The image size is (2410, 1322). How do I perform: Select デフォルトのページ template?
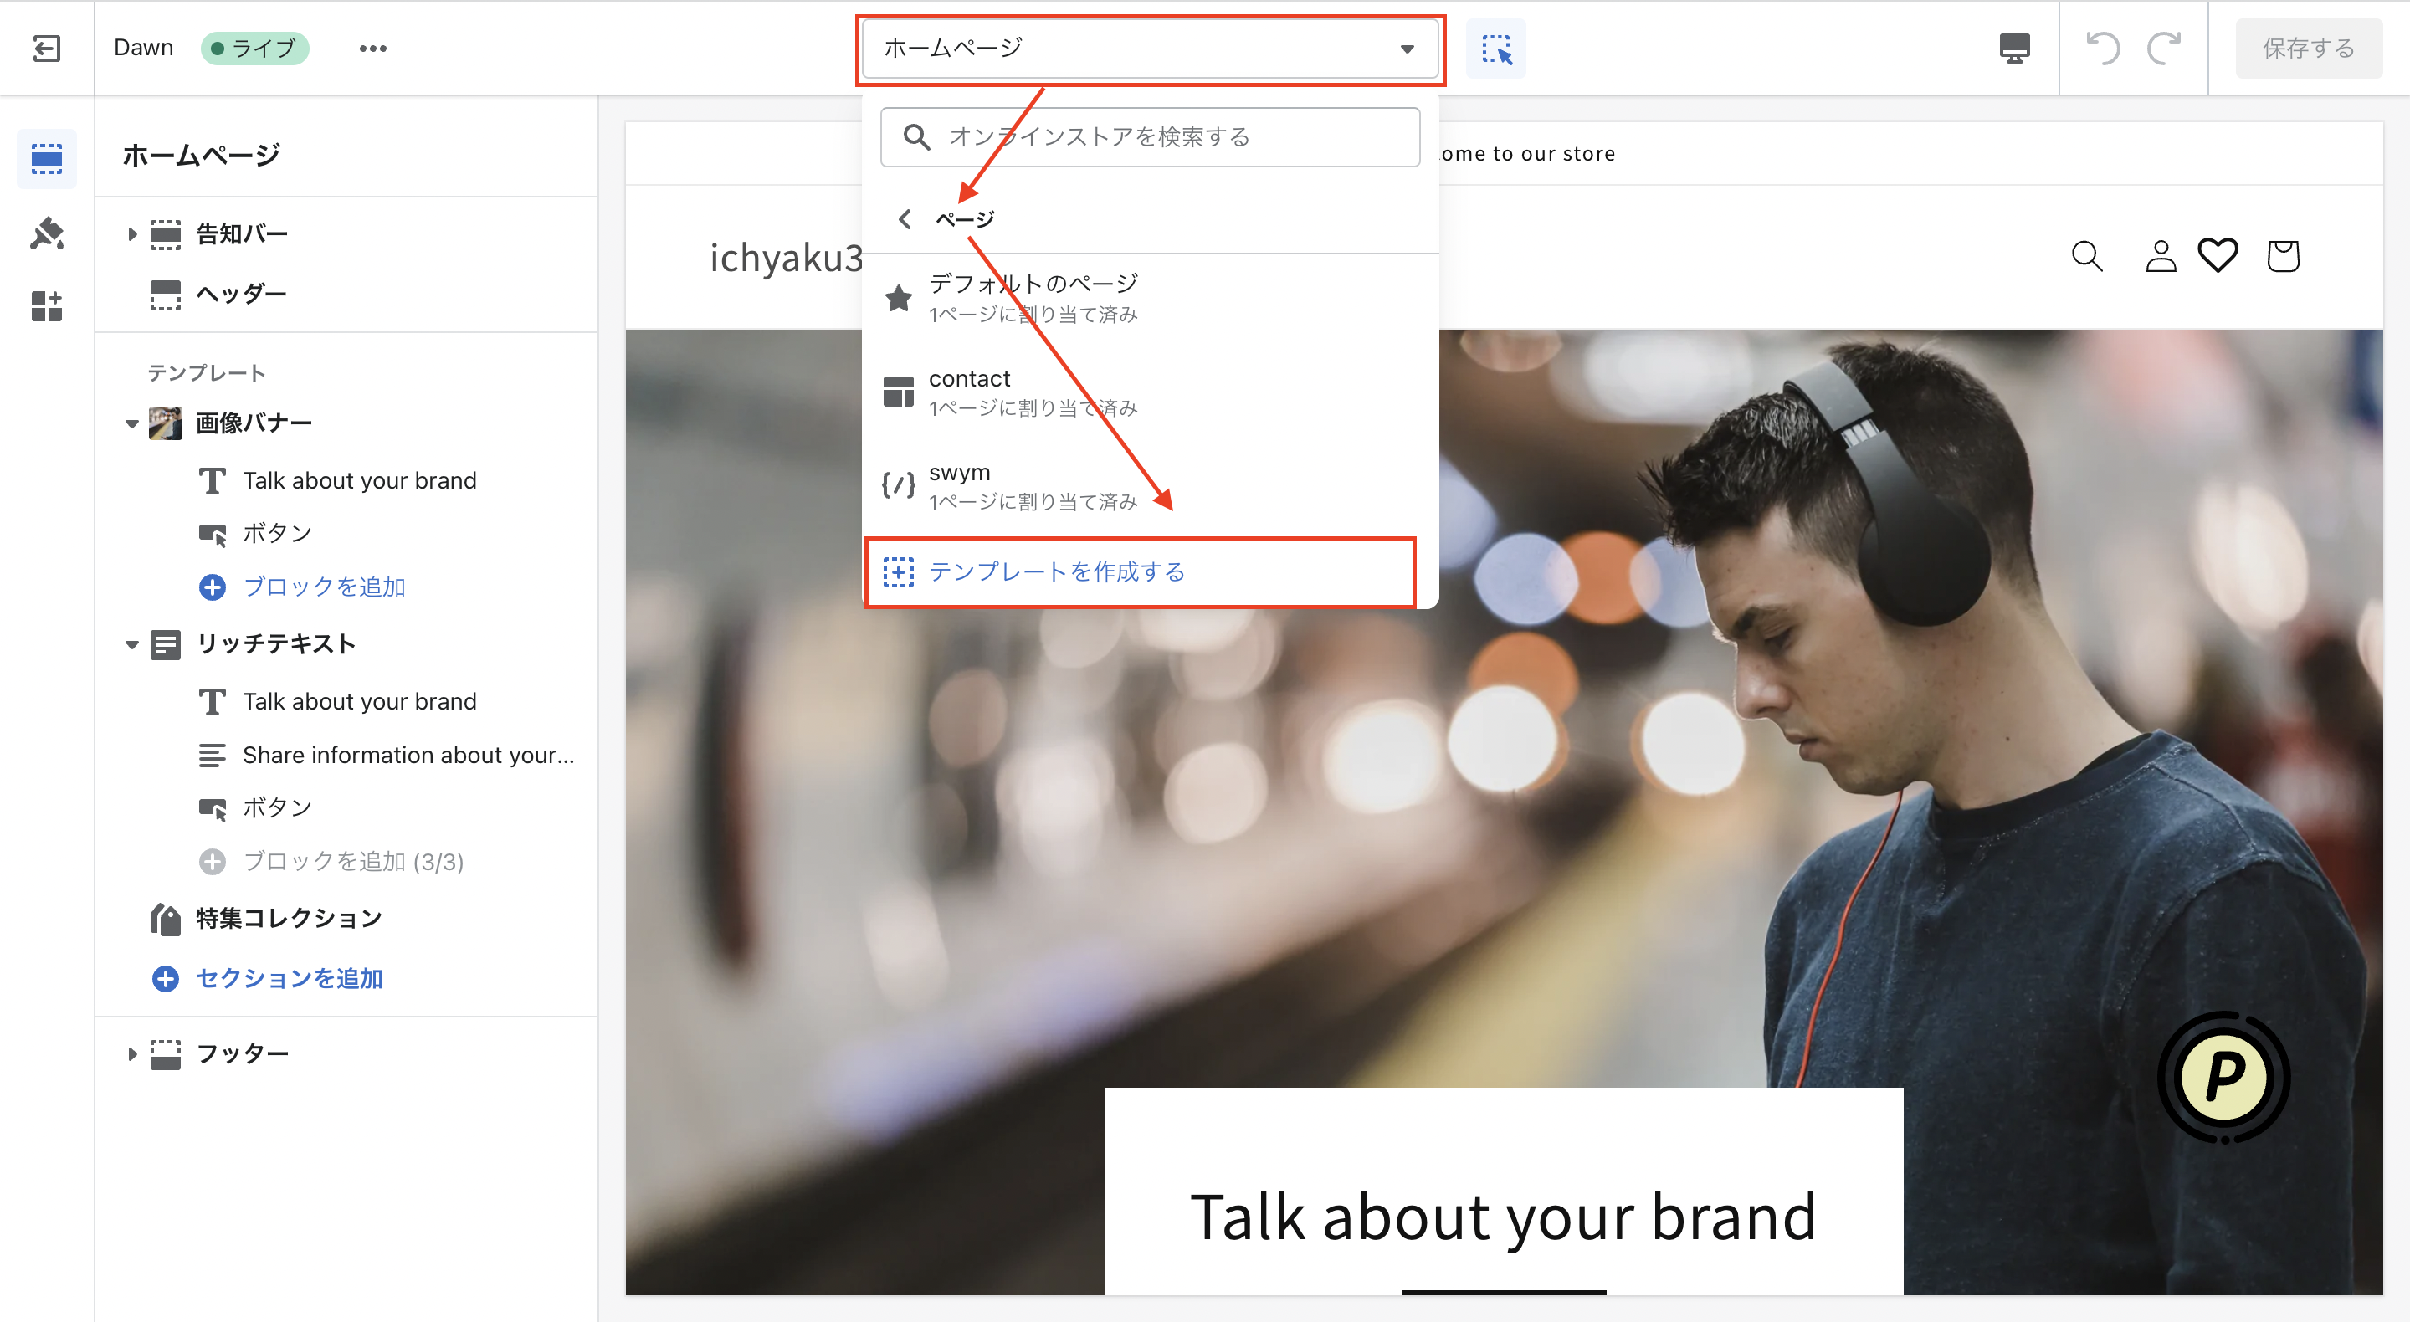[x=1150, y=299]
